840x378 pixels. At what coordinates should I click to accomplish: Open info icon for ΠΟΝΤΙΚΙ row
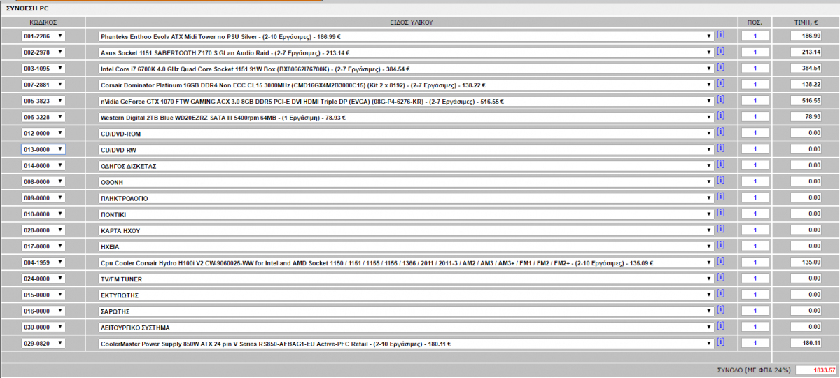click(720, 213)
